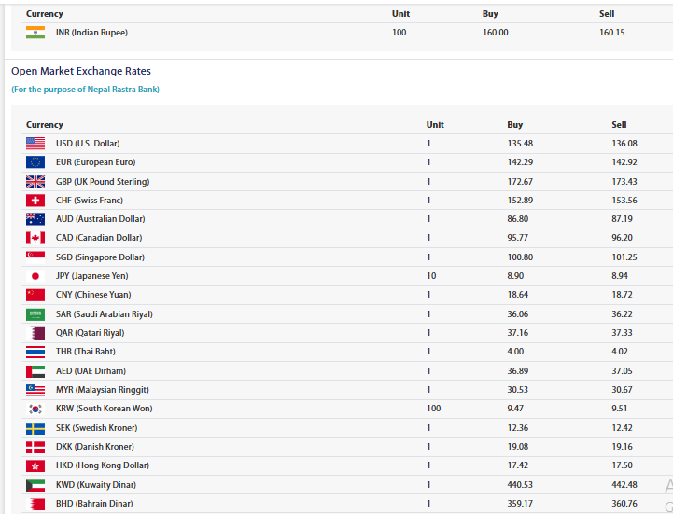This screenshot has height=514, width=673.
Task: Click the U.S. flag icon
Action: [35, 144]
